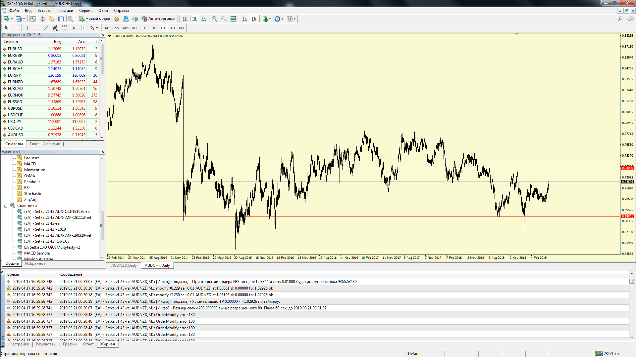The height and width of the screenshot is (357, 636).
Task: Open the MetaEditor book icon
Action: [x=117, y=19]
